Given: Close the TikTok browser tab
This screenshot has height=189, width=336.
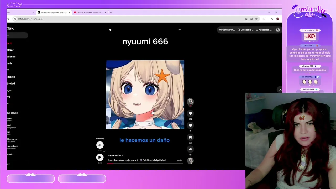Looking at the screenshot, I should tap(69, 12).
